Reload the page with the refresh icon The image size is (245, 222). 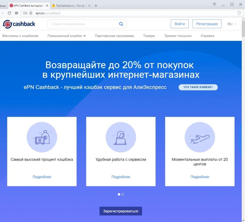(x=9, y=13)
